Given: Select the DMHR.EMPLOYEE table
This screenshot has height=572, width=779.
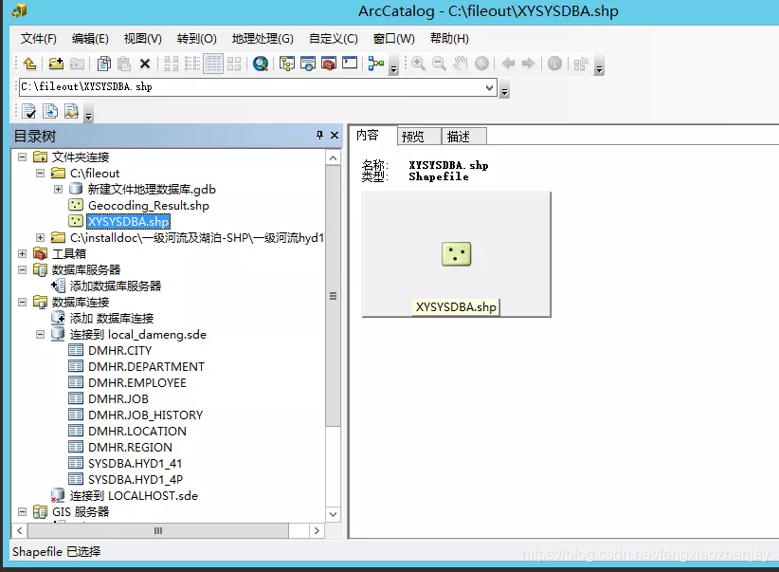Looking at the screenshot, I should 137,383.
